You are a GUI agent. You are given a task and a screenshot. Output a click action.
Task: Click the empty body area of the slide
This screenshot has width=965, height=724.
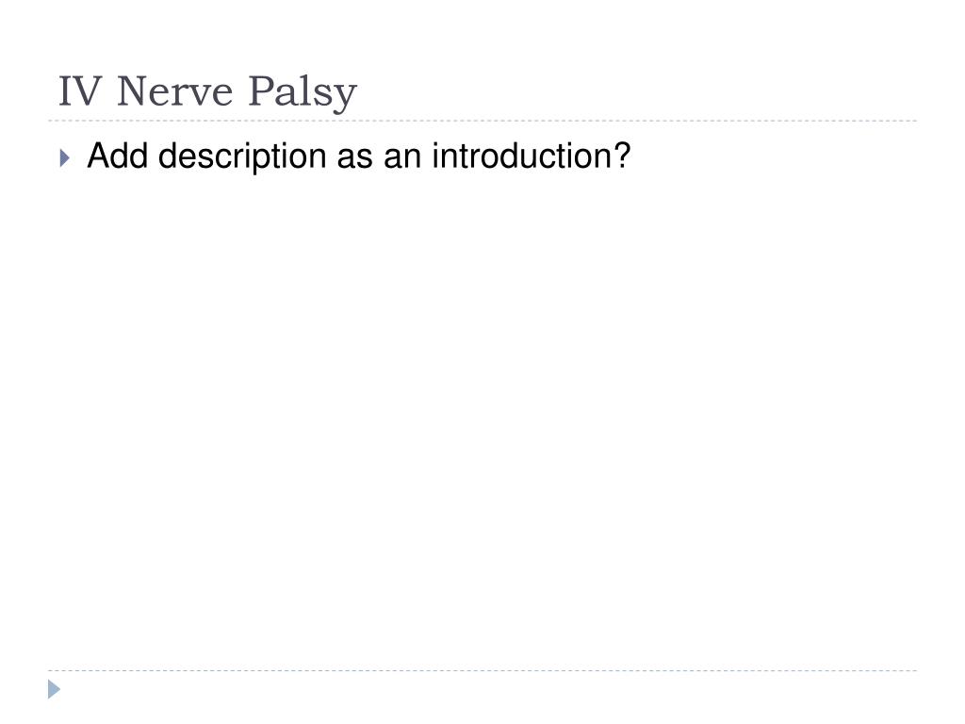pyautogui.click(x=482, y=419)
